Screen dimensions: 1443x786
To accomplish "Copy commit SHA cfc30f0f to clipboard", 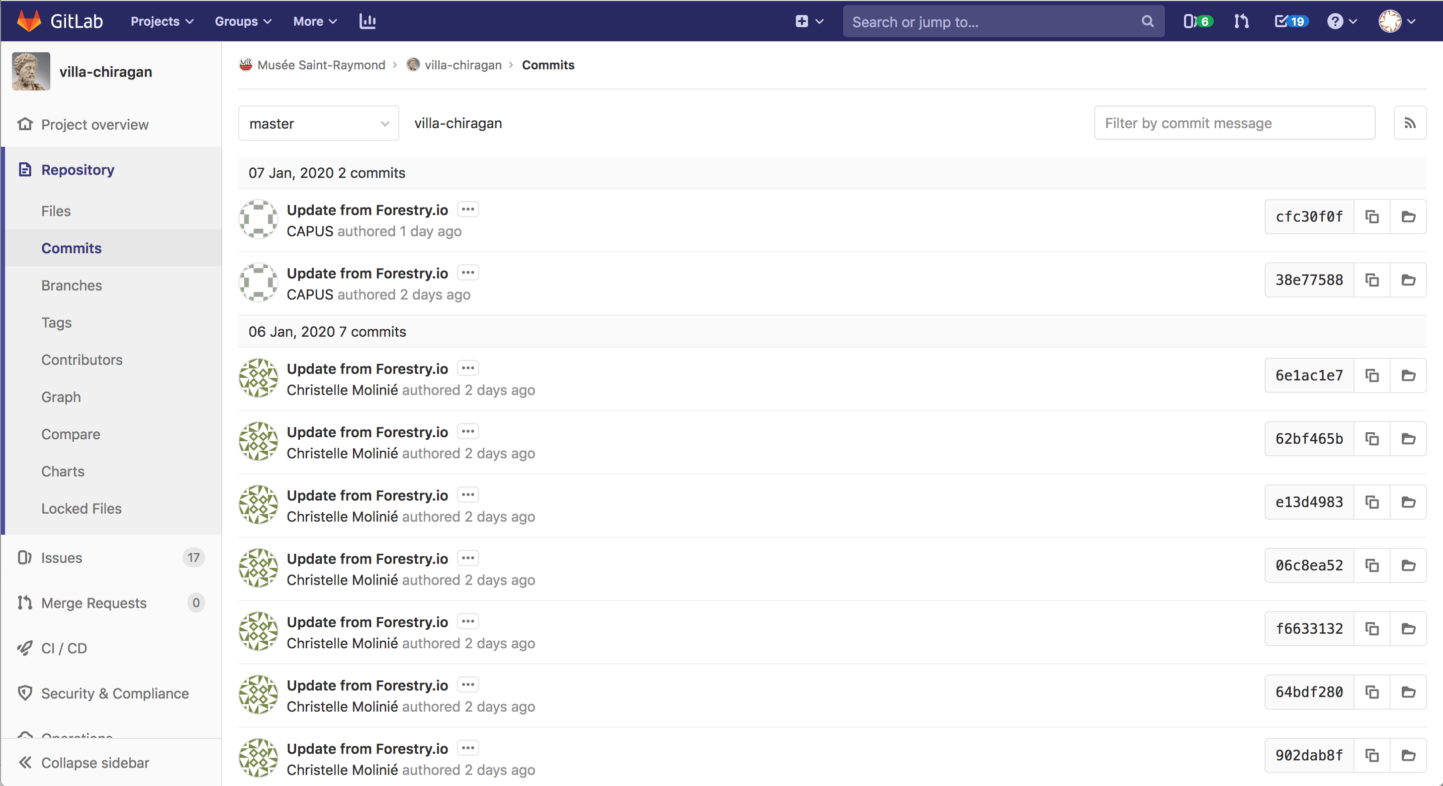I will pyautogui.click(x=1372, y=217).
